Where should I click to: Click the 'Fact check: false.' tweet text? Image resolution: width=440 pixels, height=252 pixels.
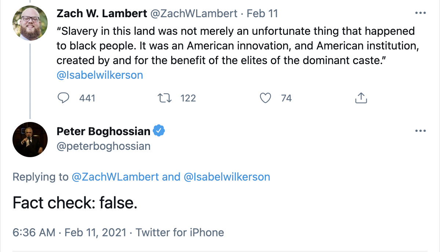pyautogui.click(x=75, y=203)
